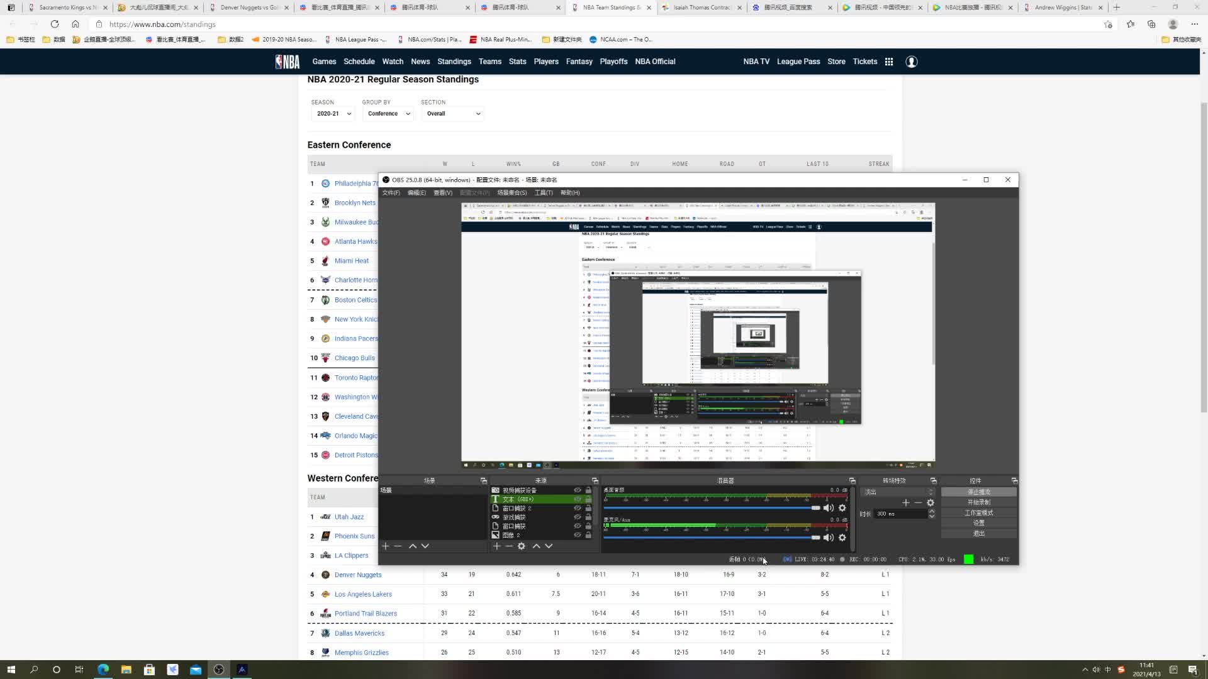Add a new source with plus icon

tap(496, 546)
